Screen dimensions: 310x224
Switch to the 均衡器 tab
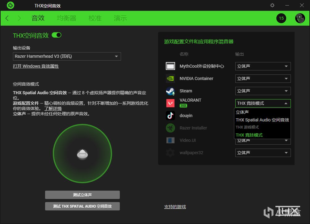[66, 18]
